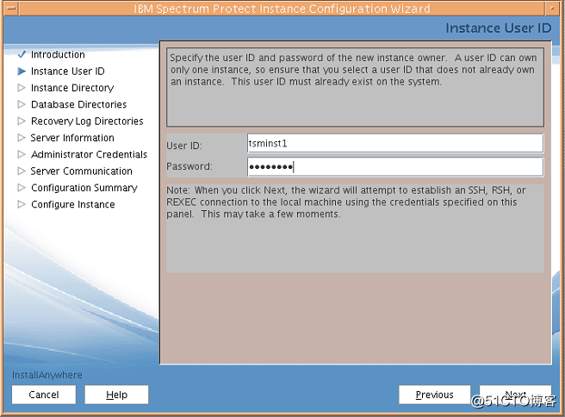This screenshot has height=417, width=565.
Task: Select the Server Communication step label
Action: click(82, 171)
